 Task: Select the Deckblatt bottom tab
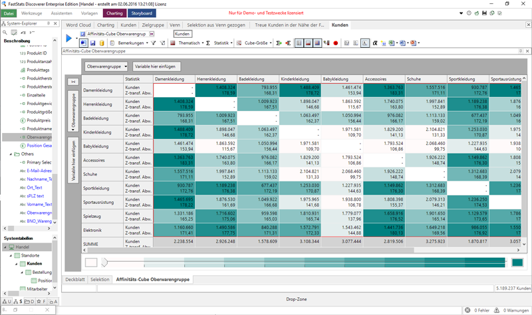click(74, 280)
